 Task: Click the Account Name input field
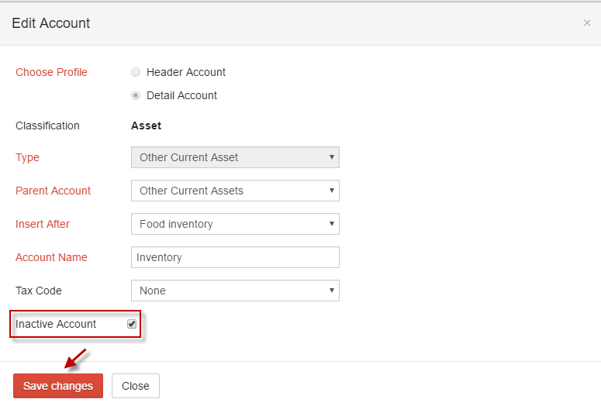235,257
